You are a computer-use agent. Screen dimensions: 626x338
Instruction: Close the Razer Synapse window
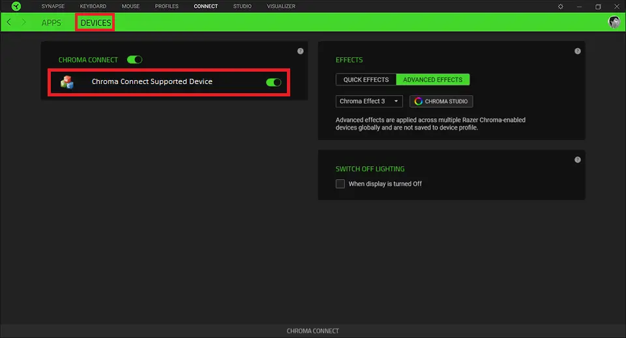(617, 7)
